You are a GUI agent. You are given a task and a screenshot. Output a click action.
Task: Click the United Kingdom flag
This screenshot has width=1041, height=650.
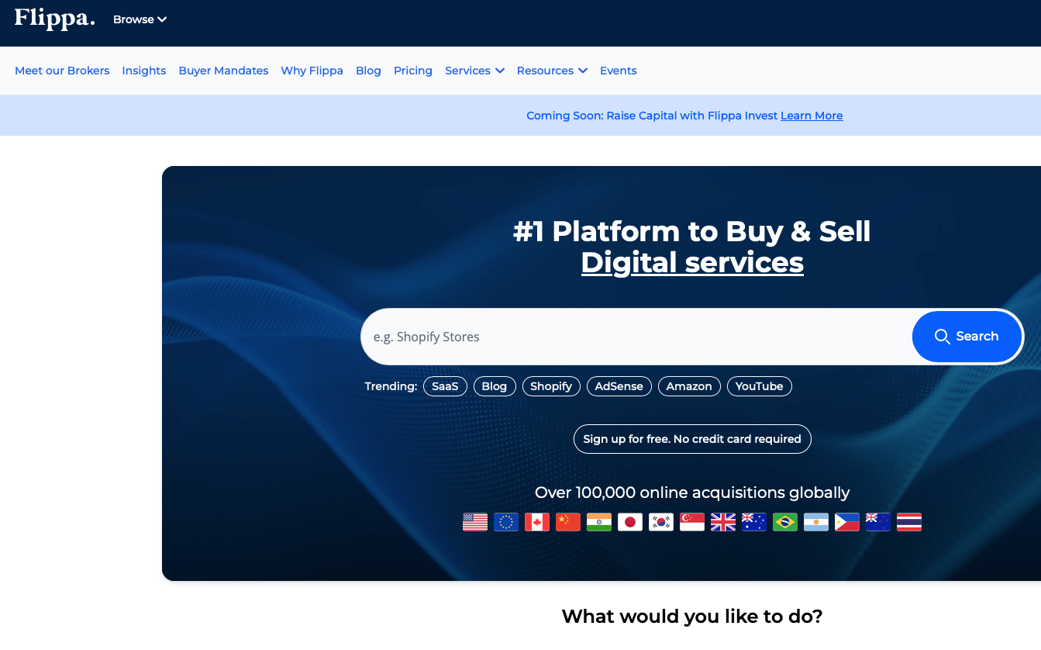click(723, 522)
